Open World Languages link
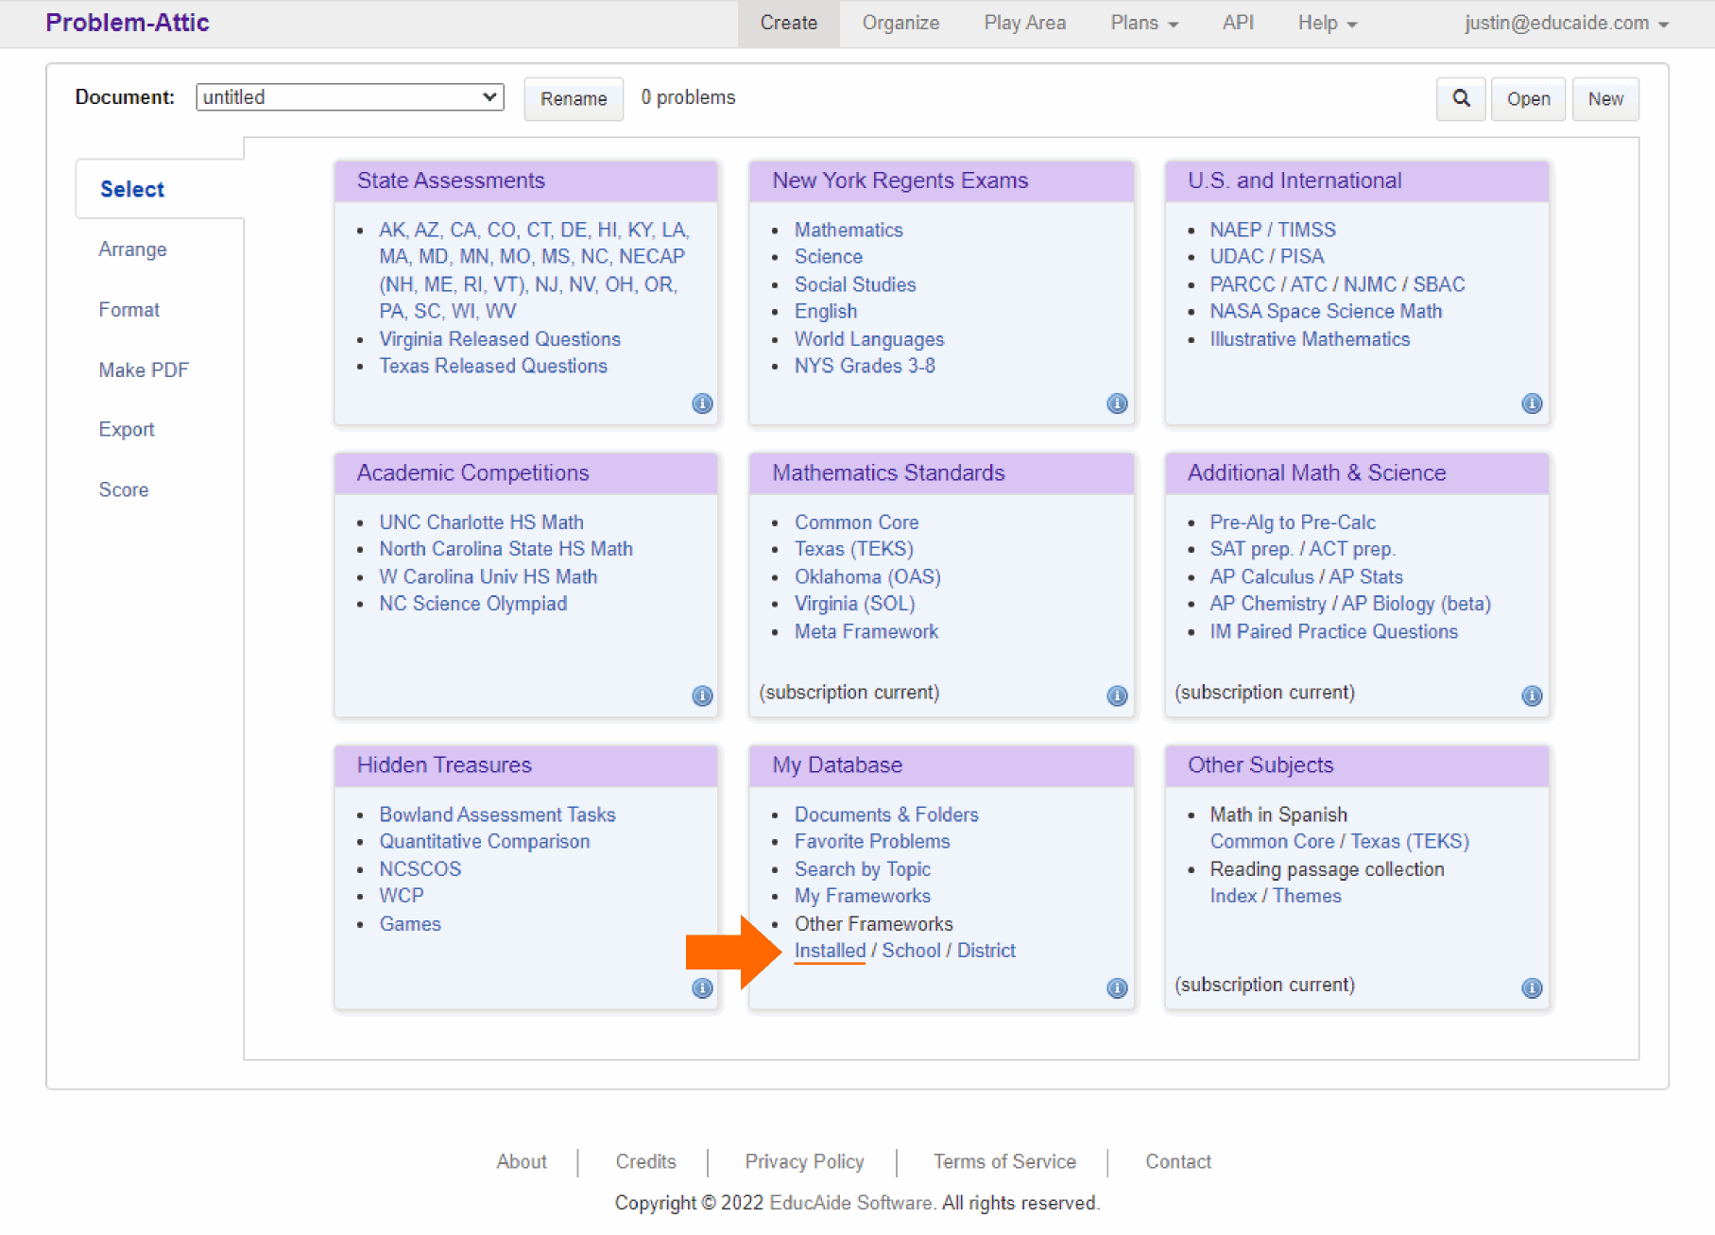The image size is (1715, 1235). pos(869,339)
